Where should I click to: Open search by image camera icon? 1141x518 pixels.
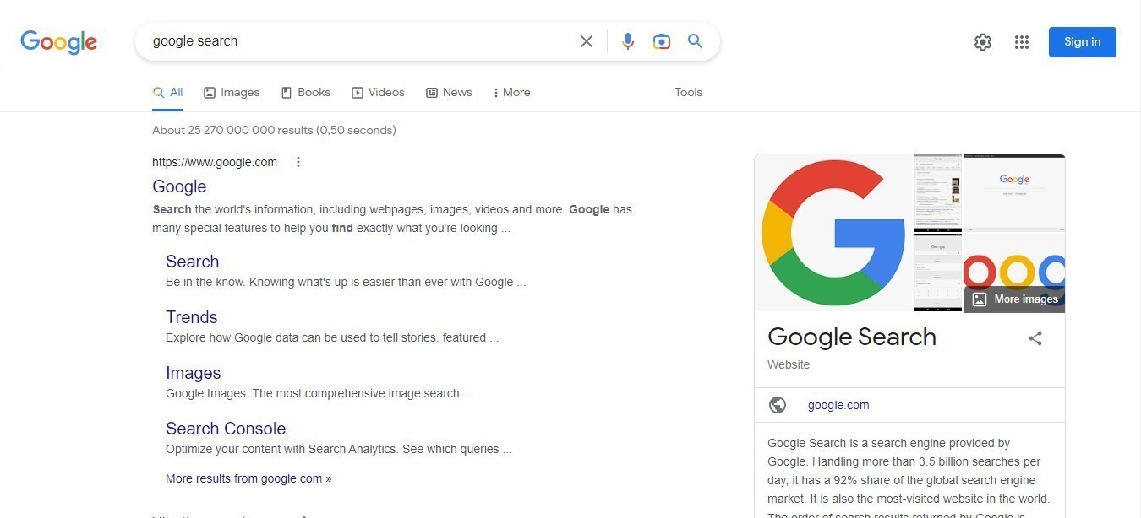[x=661, y=41]
